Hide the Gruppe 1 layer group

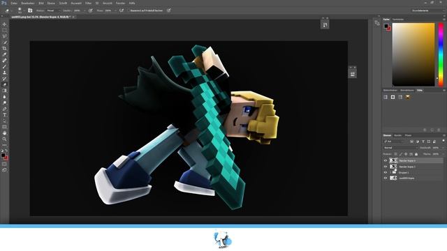(386, 172)
